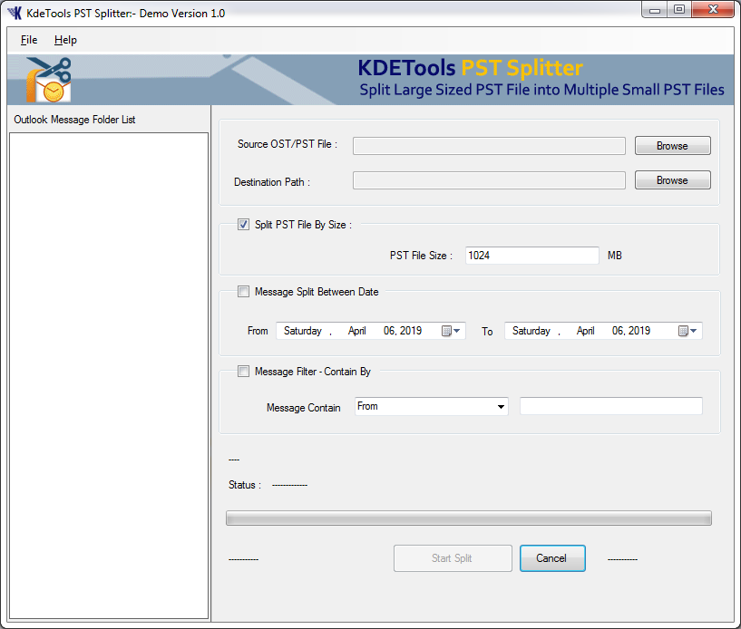Browse for the Destination Path
The image size is (741, 629).
click(671, 179)
